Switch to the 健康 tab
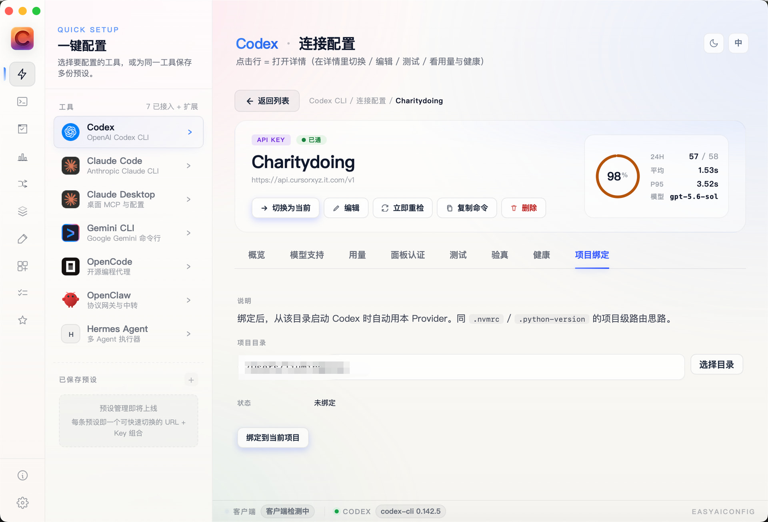This screenshot has height=522, width=768. pos(542,255)
